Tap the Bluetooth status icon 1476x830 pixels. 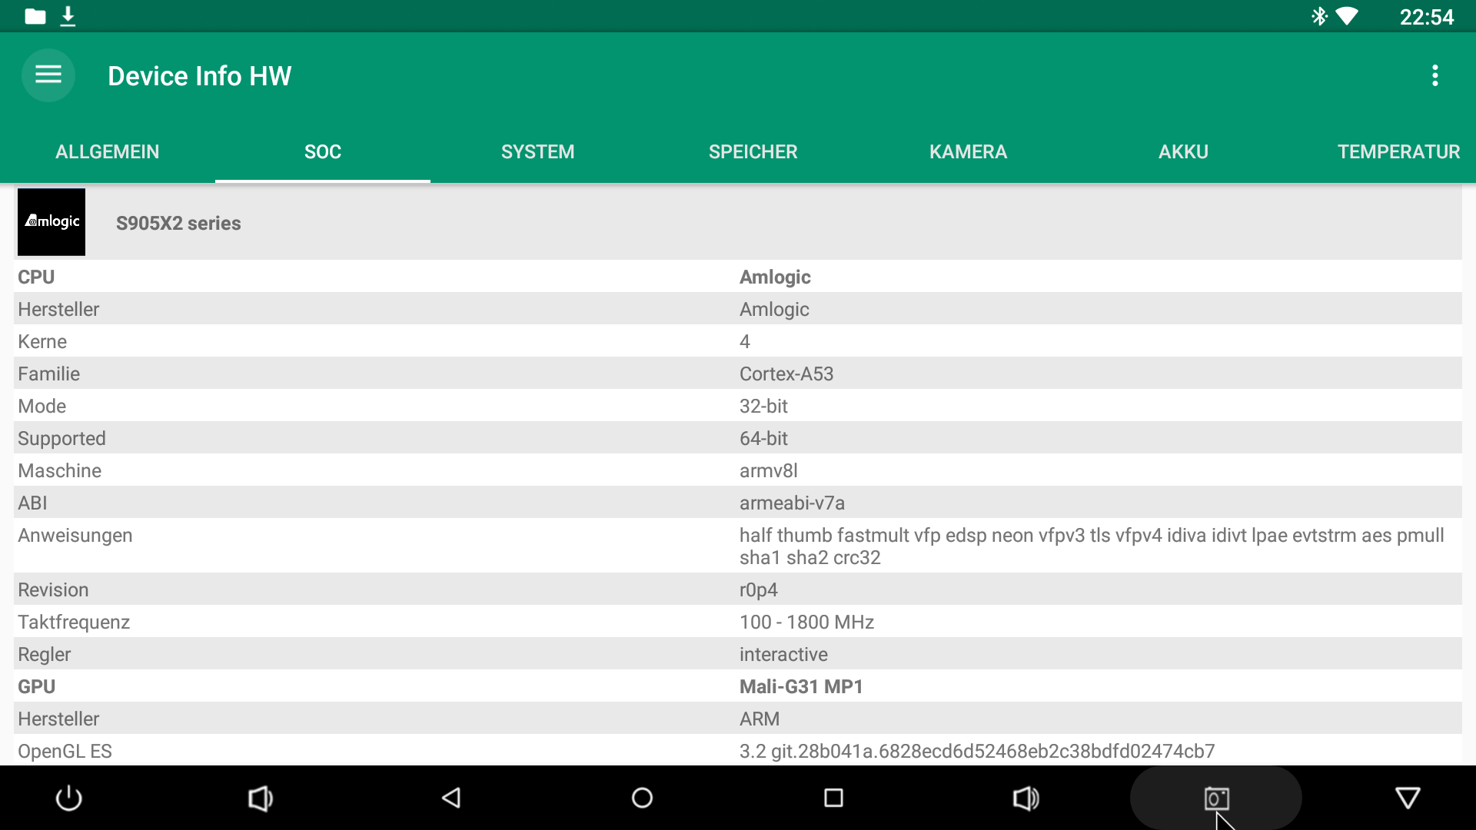(x=1319, y=16)
